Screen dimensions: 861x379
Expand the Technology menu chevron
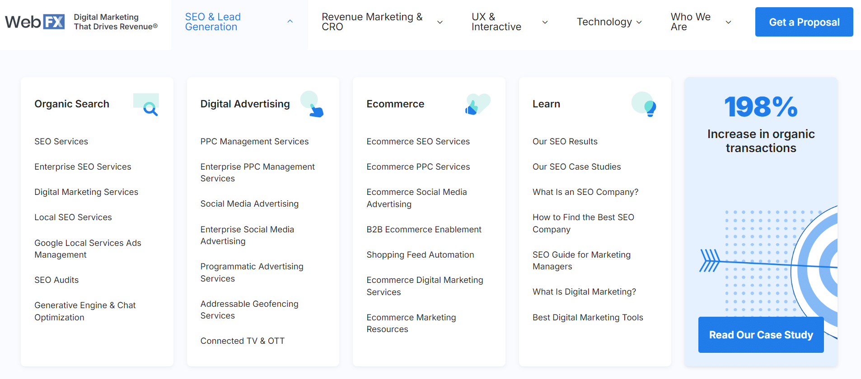click(x=639, y=22)
